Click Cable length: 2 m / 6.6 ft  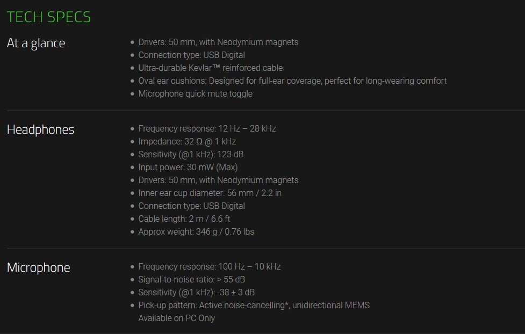(184, 219)
